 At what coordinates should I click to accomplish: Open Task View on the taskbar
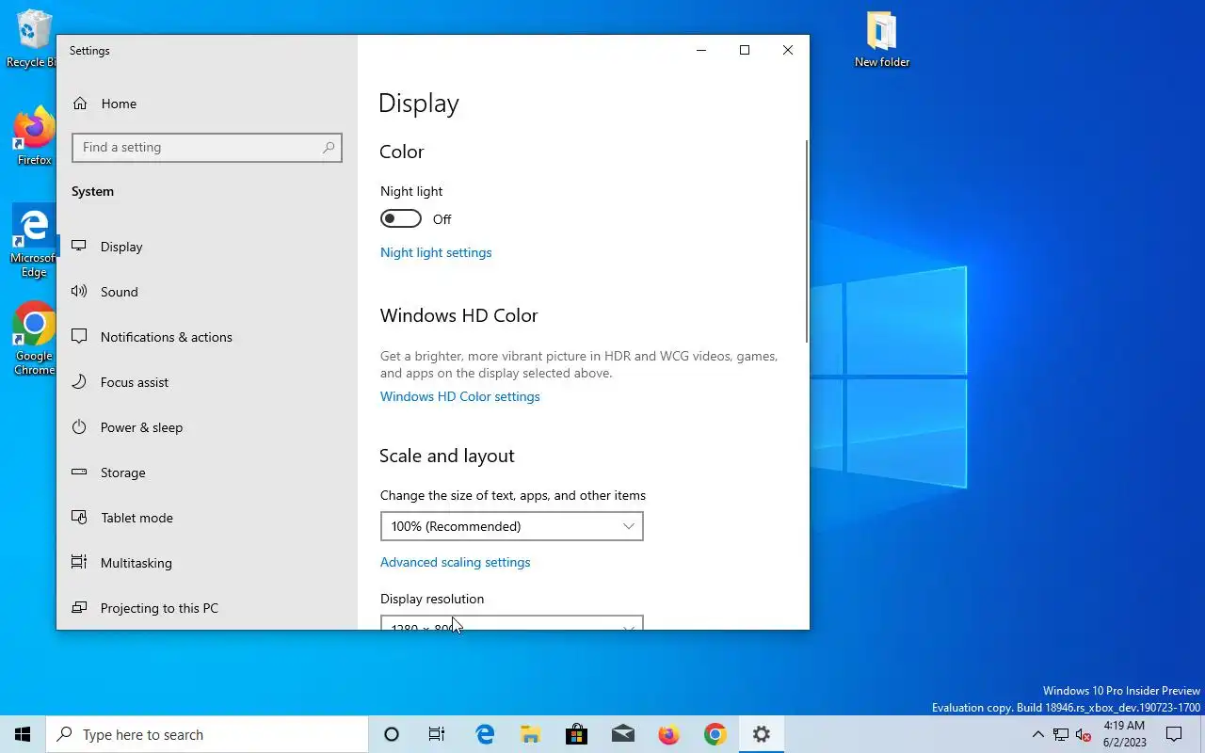[x=437, y=734]
